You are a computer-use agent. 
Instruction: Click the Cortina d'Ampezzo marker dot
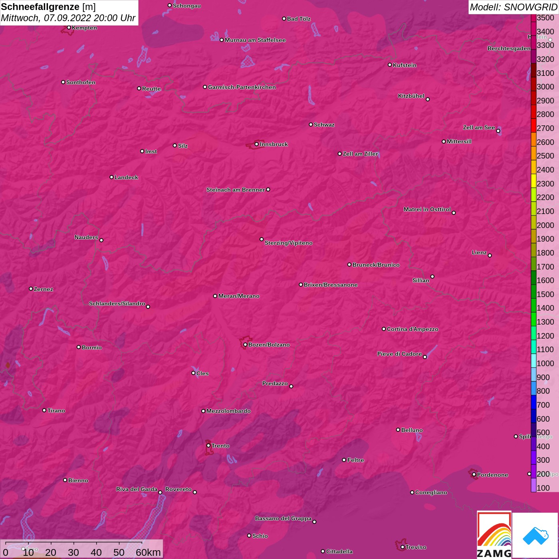pos(384,329)
